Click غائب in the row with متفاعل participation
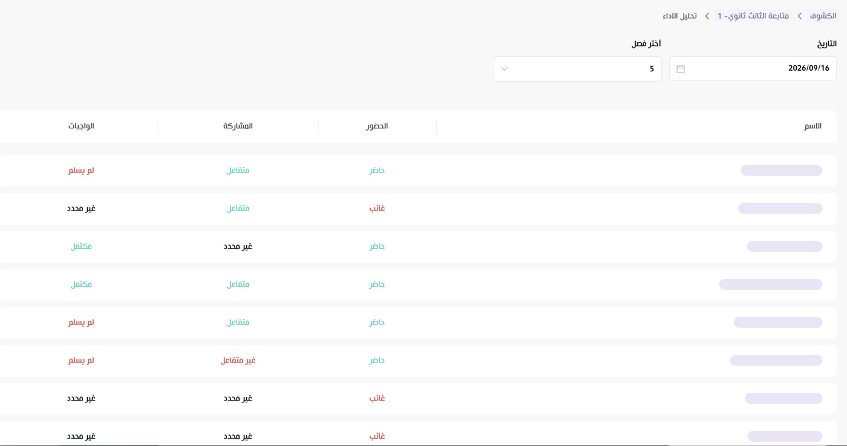The height and width of the screenshot is (446, 847). click(377, 208)
